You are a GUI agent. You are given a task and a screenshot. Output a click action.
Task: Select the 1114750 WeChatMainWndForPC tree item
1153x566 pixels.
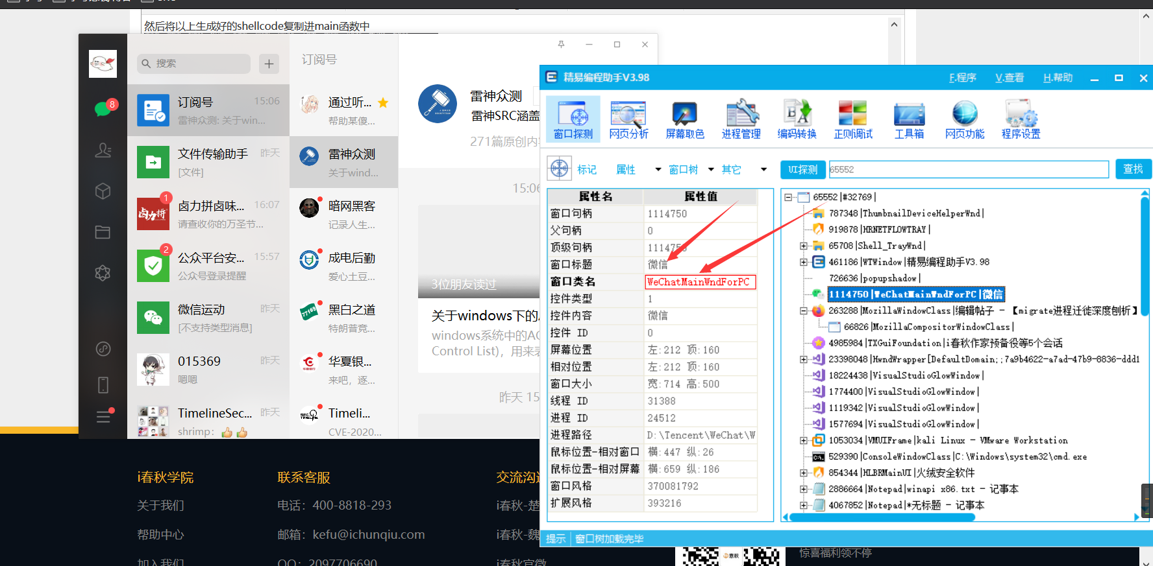pos(916,294)
